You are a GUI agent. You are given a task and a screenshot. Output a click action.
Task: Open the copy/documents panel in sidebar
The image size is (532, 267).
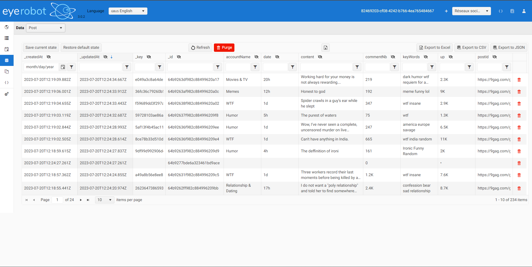tap(7, 71)
